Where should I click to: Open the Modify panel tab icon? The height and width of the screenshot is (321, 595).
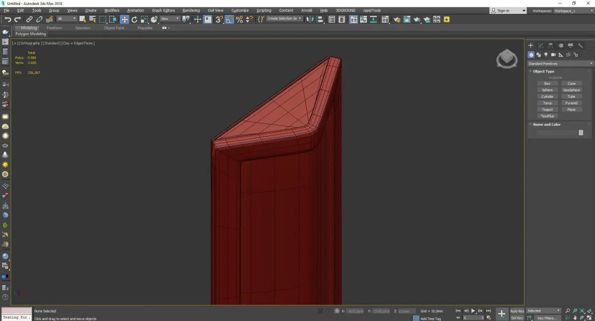tap(541, 46)
